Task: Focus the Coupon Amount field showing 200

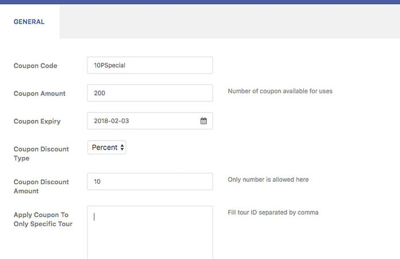Action: 149,93
